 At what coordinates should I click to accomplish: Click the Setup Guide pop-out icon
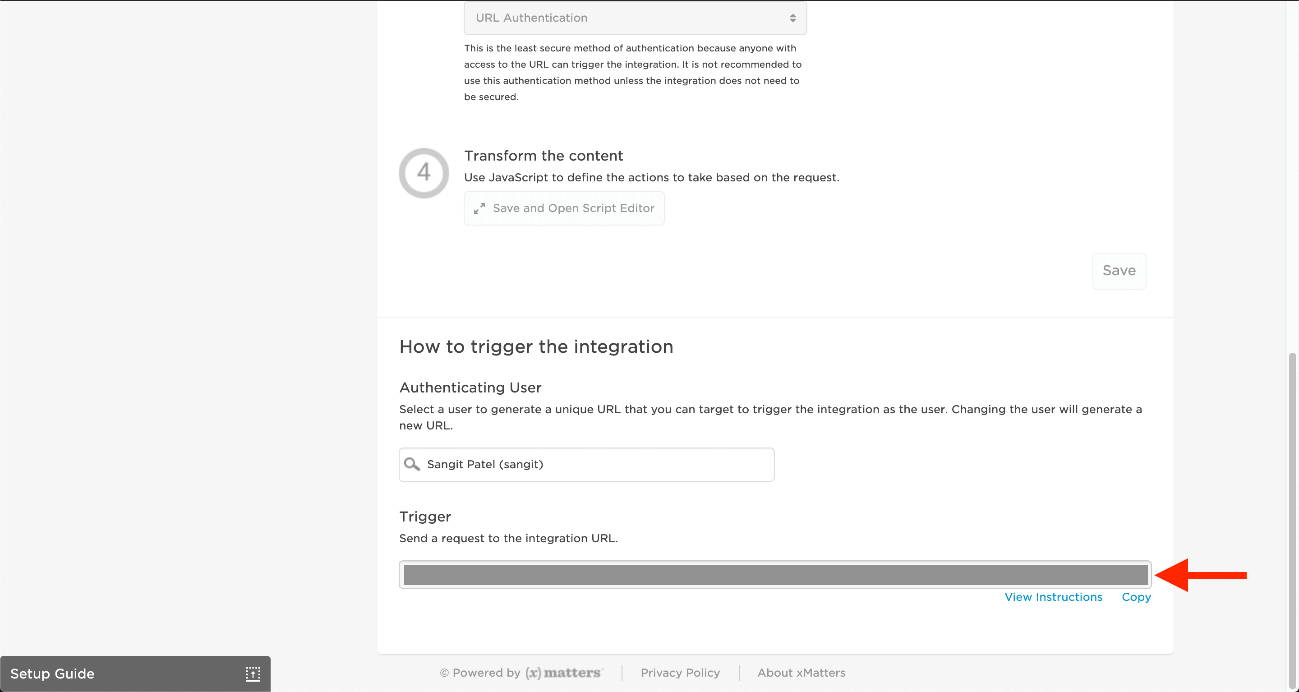coord(253,674)
